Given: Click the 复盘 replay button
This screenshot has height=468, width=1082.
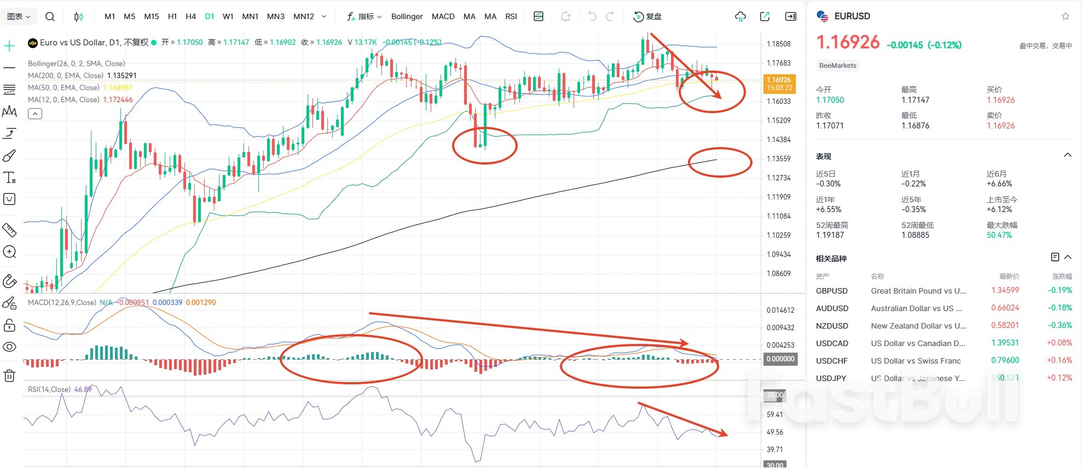Looking at the screenshot, I should (647, 16).
